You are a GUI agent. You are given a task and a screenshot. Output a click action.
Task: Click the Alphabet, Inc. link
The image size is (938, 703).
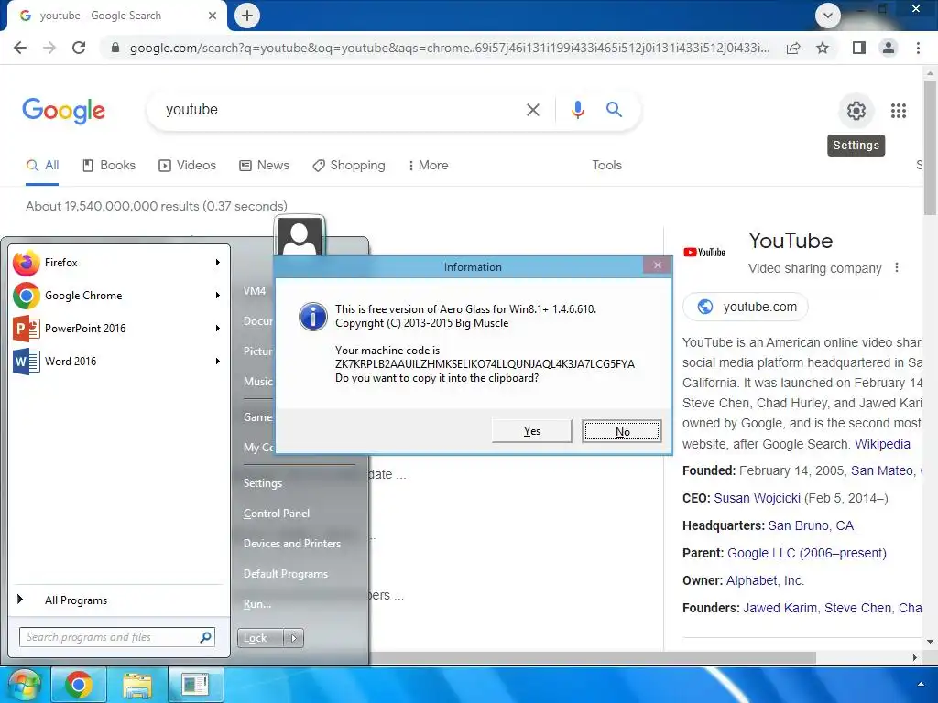pyautogui.click(x=765, y=580)
